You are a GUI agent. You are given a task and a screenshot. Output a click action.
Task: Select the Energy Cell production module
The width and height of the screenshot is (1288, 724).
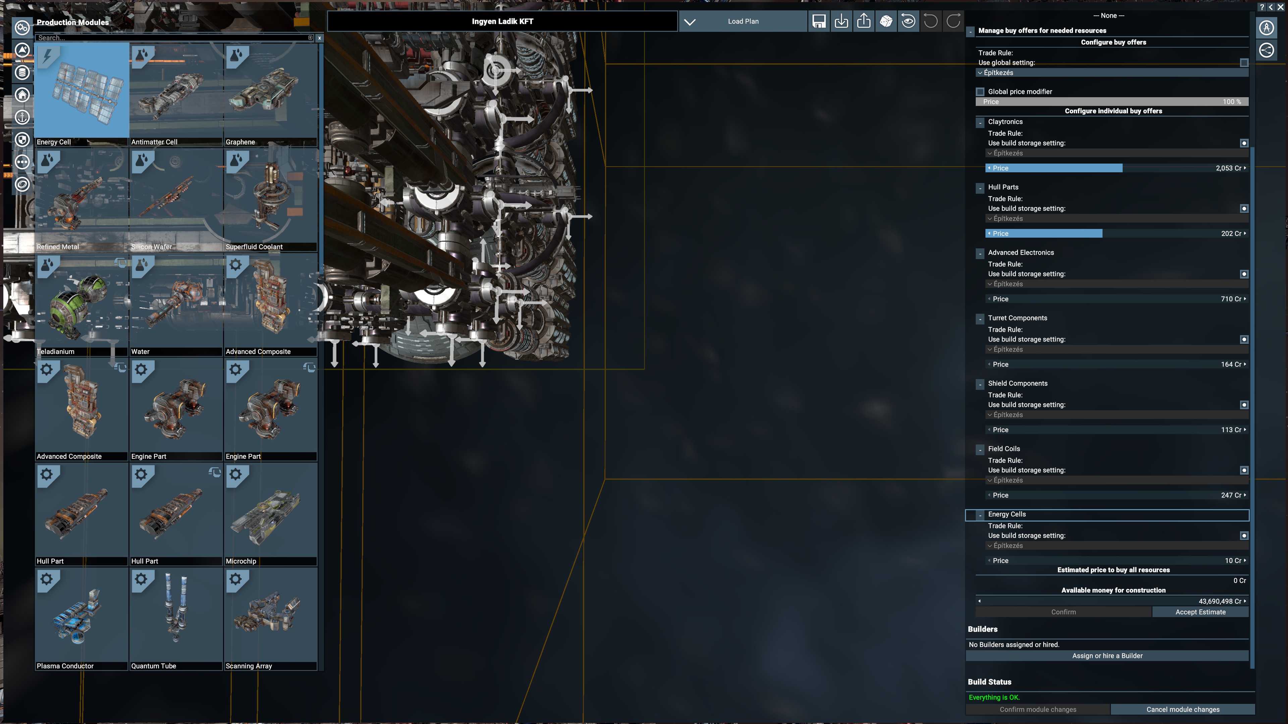click(82, 95)
